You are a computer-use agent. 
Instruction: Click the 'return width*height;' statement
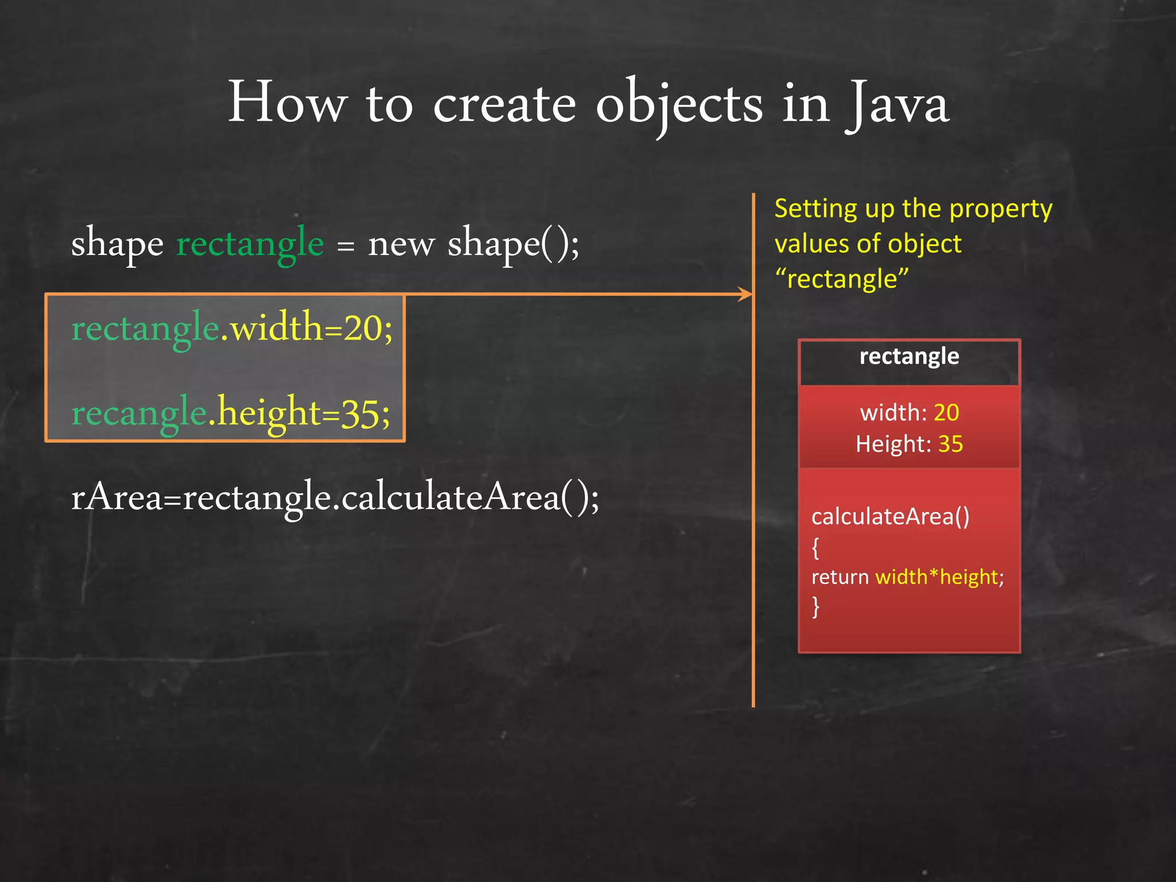click(x=907, y=577)
